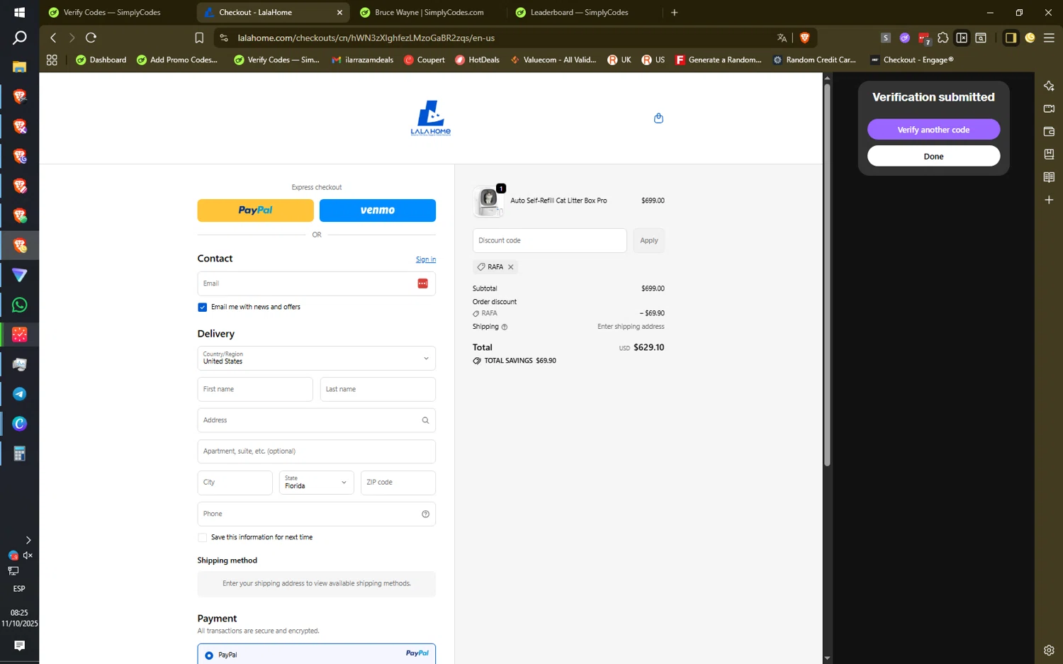Open the State dropdown showing Florida
1063x664 pixels.
pos(316,483)
